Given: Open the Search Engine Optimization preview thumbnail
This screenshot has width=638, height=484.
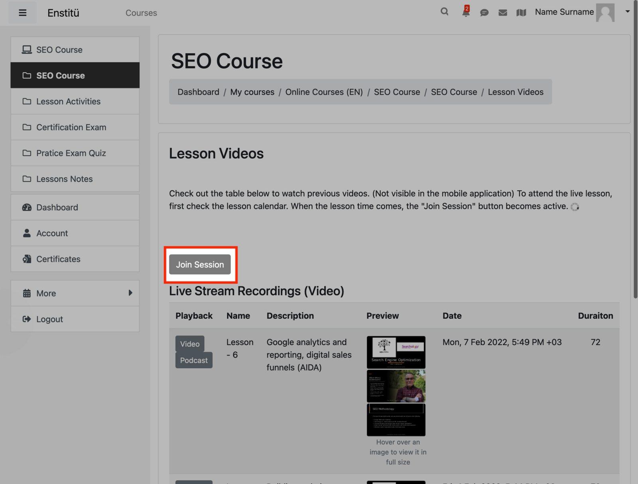Looking at the screenshot, I should point(396,352).
